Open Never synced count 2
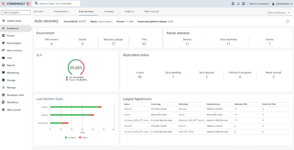 click(274, 77)
